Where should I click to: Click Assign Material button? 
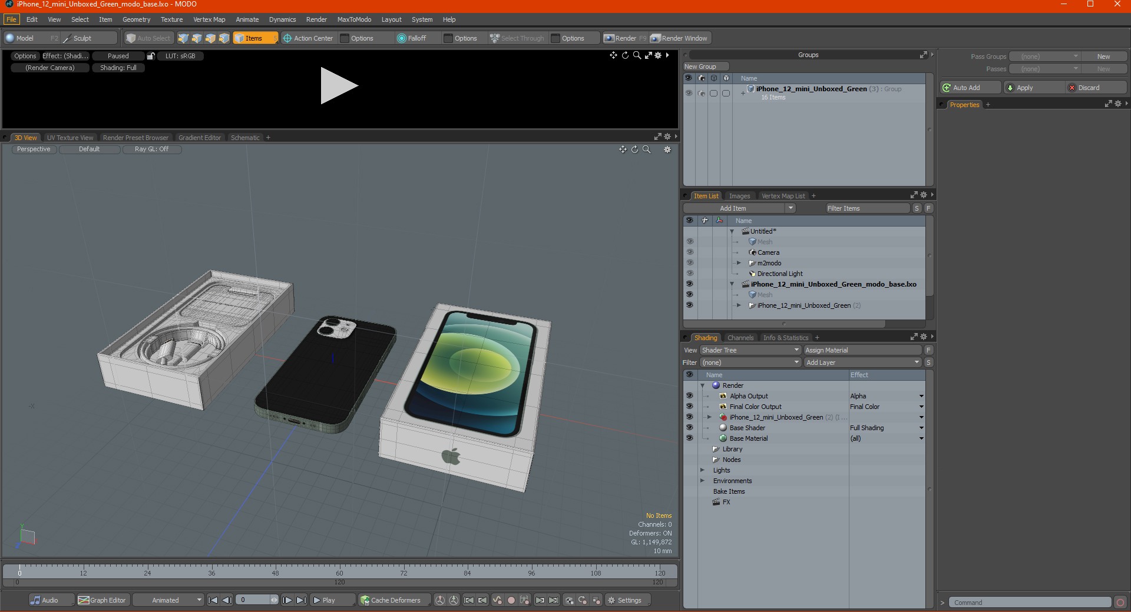coord(862,350)
